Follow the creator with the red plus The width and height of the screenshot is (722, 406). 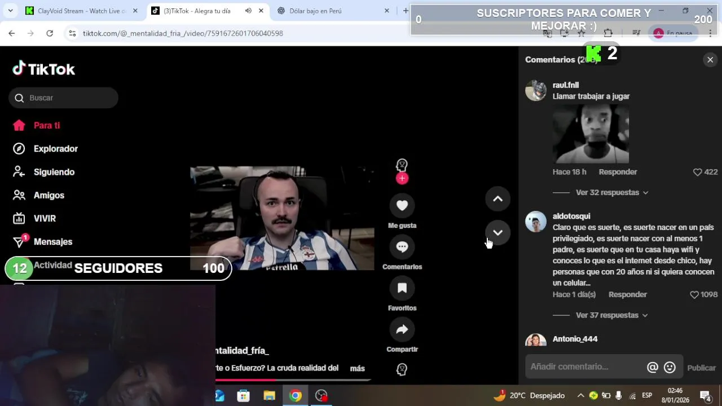[x=402, y=178]
